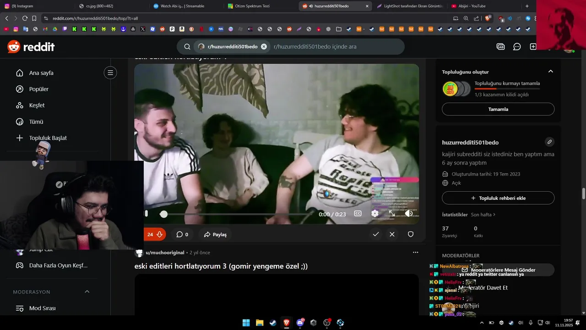Open zoom control in address bar
Image resolution: width=586 pixels, height=330 pixels.
[466, 18]
